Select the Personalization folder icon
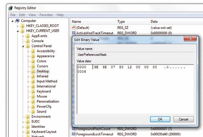Screen dimensions: 203x137 click(x=33, y=101)
